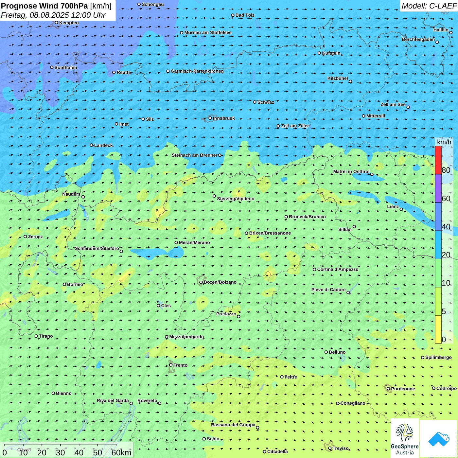This screenshot has height=458, width=458.
Task: Click the Cles location dot
Action: (x=159, y=306)
